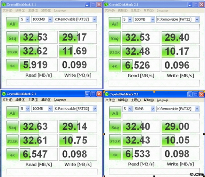Screen dimensions: 205x177
Task: Open the test count dropdown in the 1000MB window
Action: [25, 19]
